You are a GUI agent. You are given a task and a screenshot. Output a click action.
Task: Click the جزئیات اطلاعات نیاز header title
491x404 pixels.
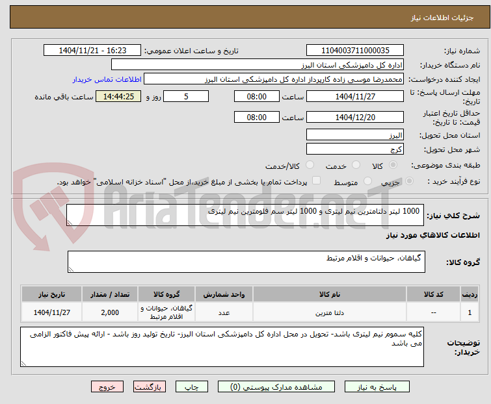coord(442,18)
